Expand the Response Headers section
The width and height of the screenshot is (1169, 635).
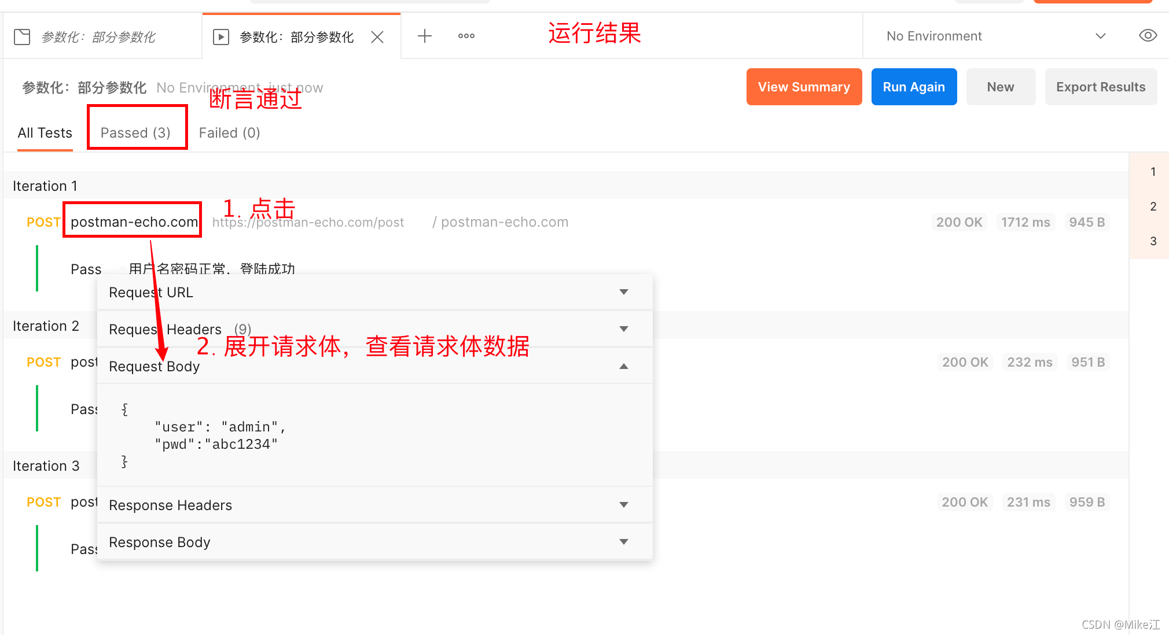click(375, 505)
